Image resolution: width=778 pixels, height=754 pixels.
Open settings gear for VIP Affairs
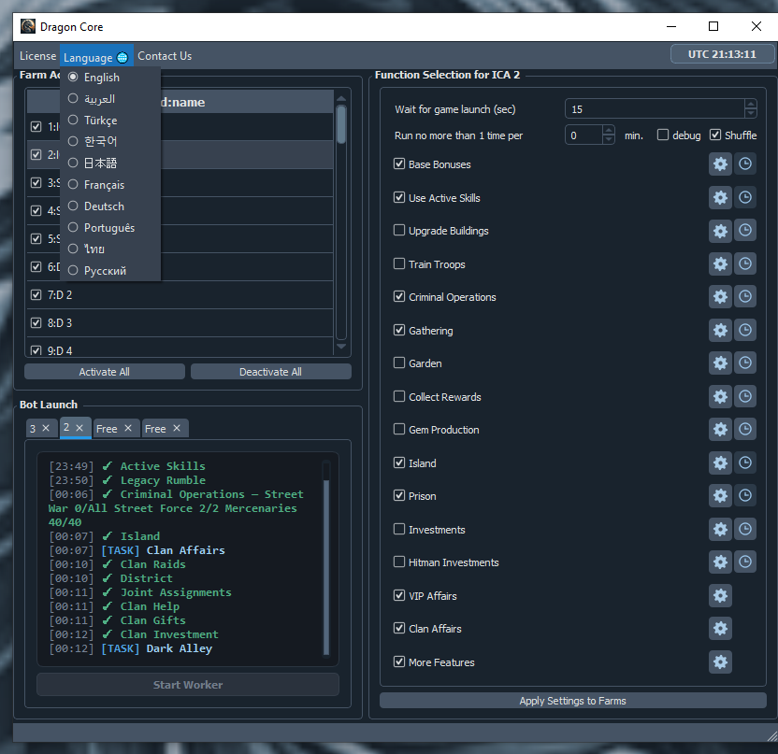pyautogui.click(x=720, y=596)
